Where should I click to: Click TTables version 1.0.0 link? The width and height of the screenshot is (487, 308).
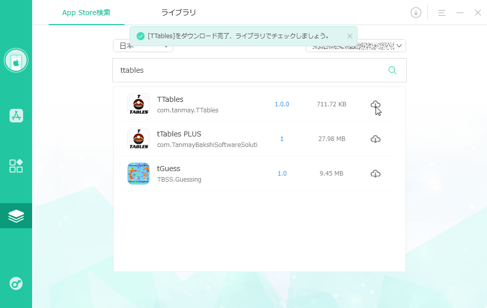pyautogui.click(x=282, y=104)
